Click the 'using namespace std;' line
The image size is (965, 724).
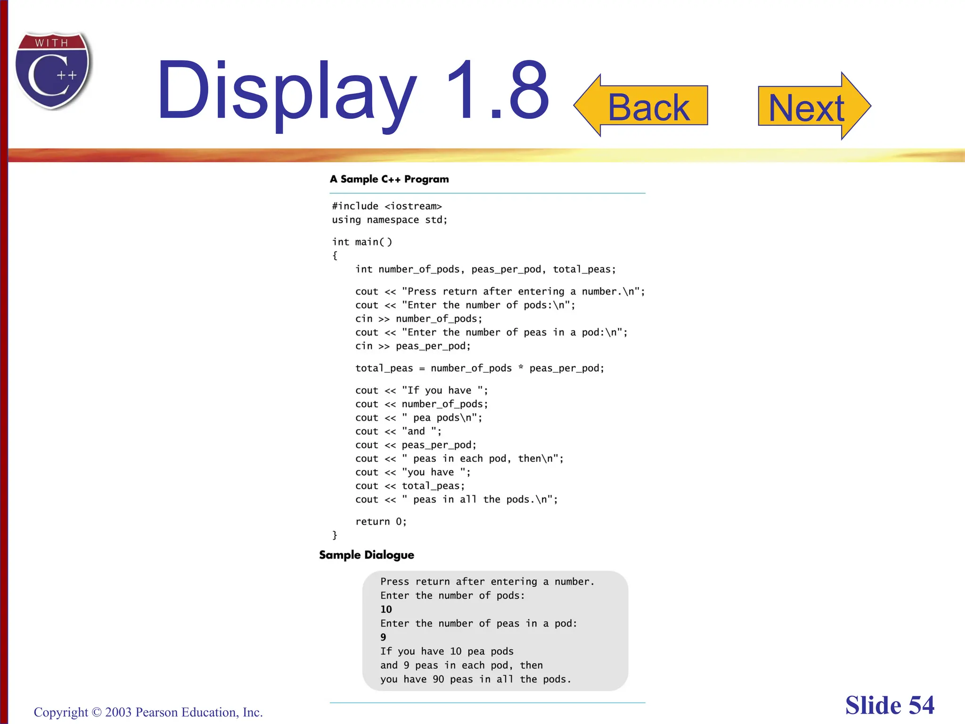pyautogui.click(x=389, y=220)
